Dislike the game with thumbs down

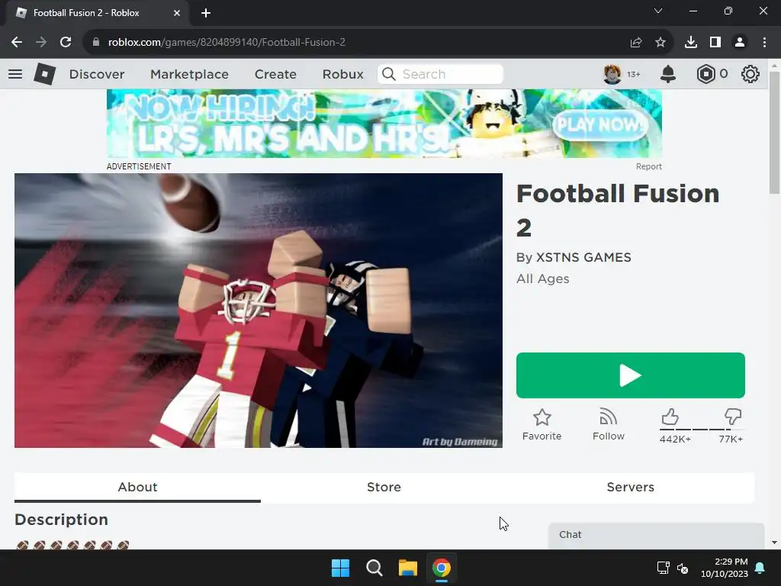click(x=733, y=417)
